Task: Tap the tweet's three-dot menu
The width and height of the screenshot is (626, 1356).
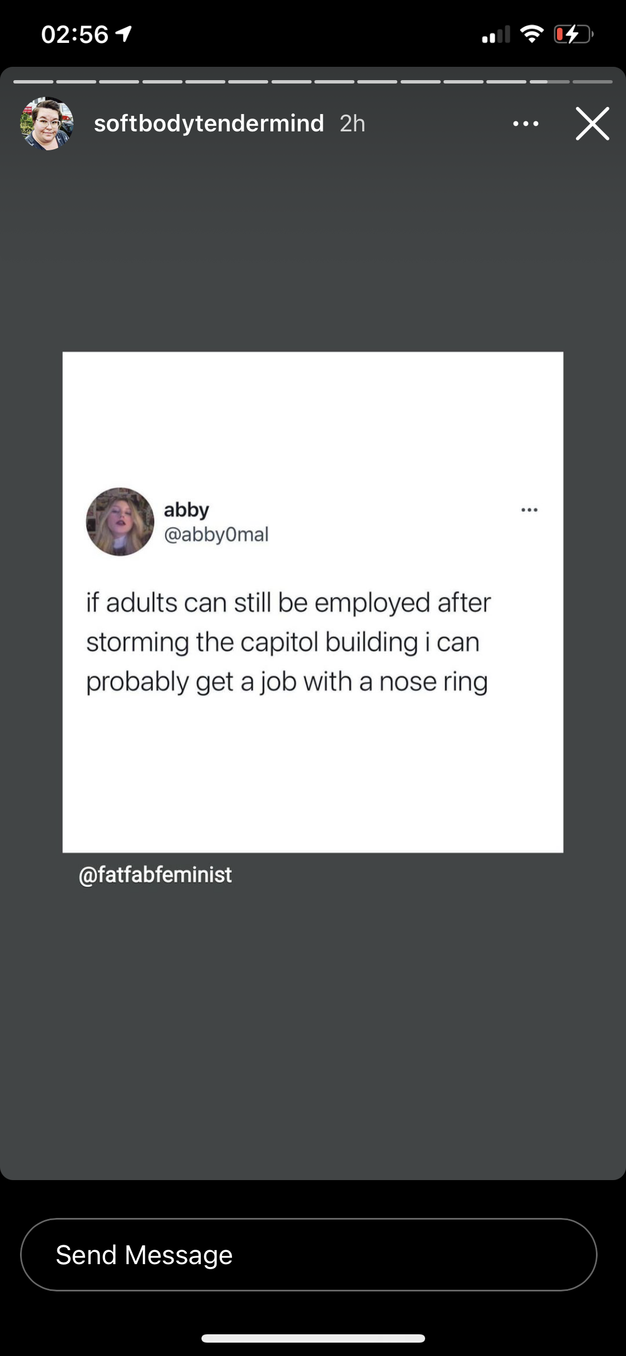Action: coord(529,509)
